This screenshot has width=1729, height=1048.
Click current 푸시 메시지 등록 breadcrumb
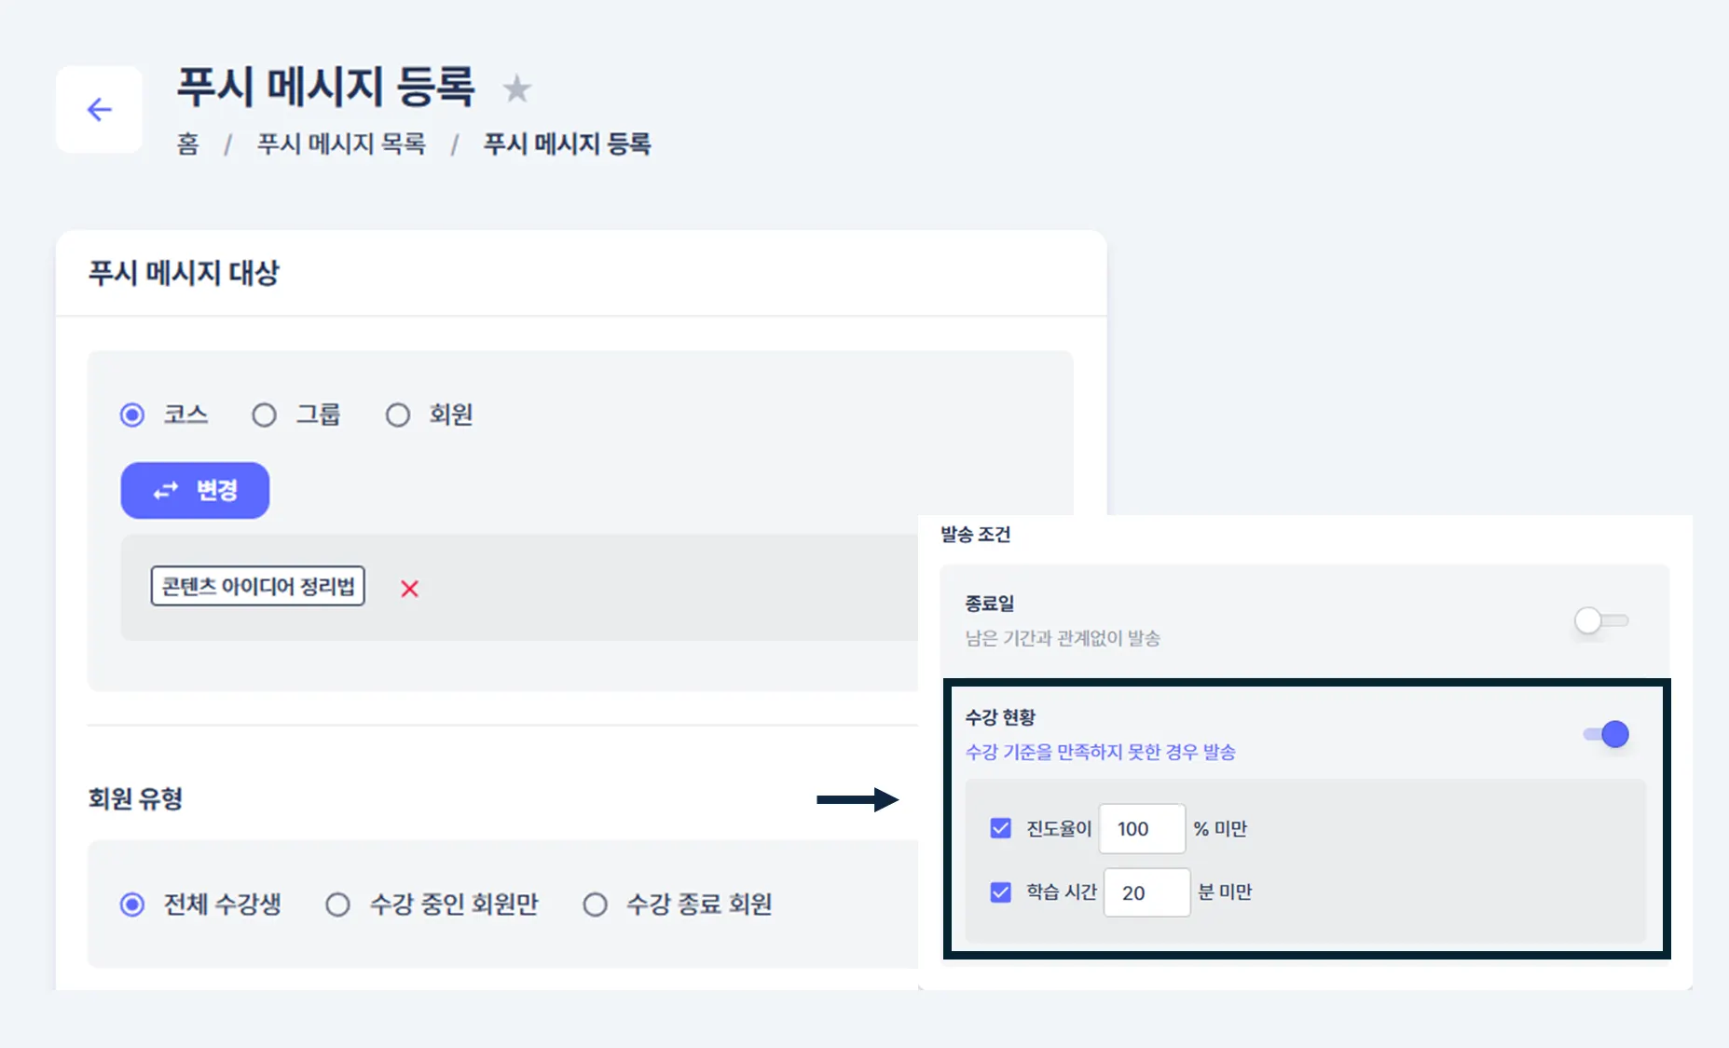tap(567, 144)
